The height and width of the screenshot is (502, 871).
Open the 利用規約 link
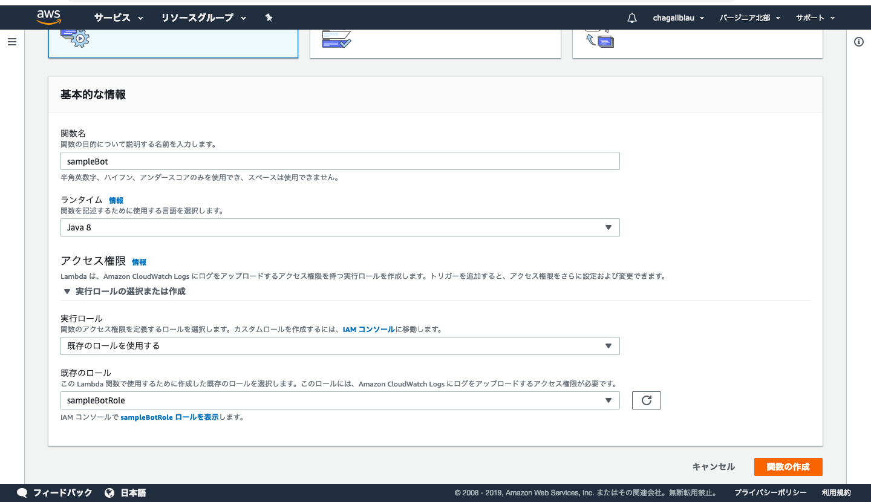837,493
